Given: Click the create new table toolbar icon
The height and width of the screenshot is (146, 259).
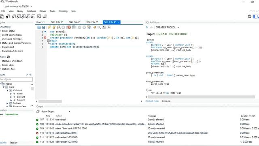Looking at the screenshot, I should pos(19,16).
